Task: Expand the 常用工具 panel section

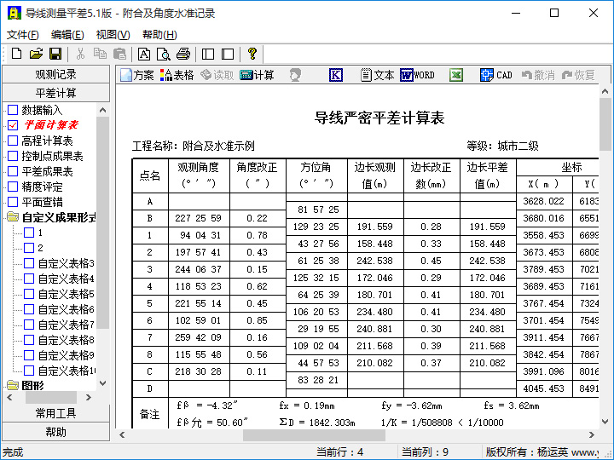Action: [x=55, y=413]
